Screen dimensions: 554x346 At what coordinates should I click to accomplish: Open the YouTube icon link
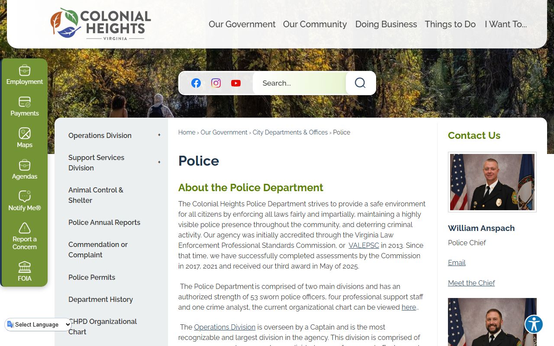(x=236, y=83)
